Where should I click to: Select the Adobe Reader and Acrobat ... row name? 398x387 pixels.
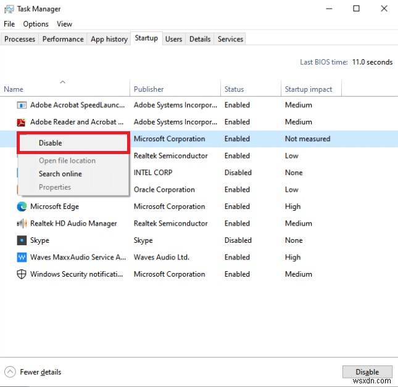click(x=77, y=122)
